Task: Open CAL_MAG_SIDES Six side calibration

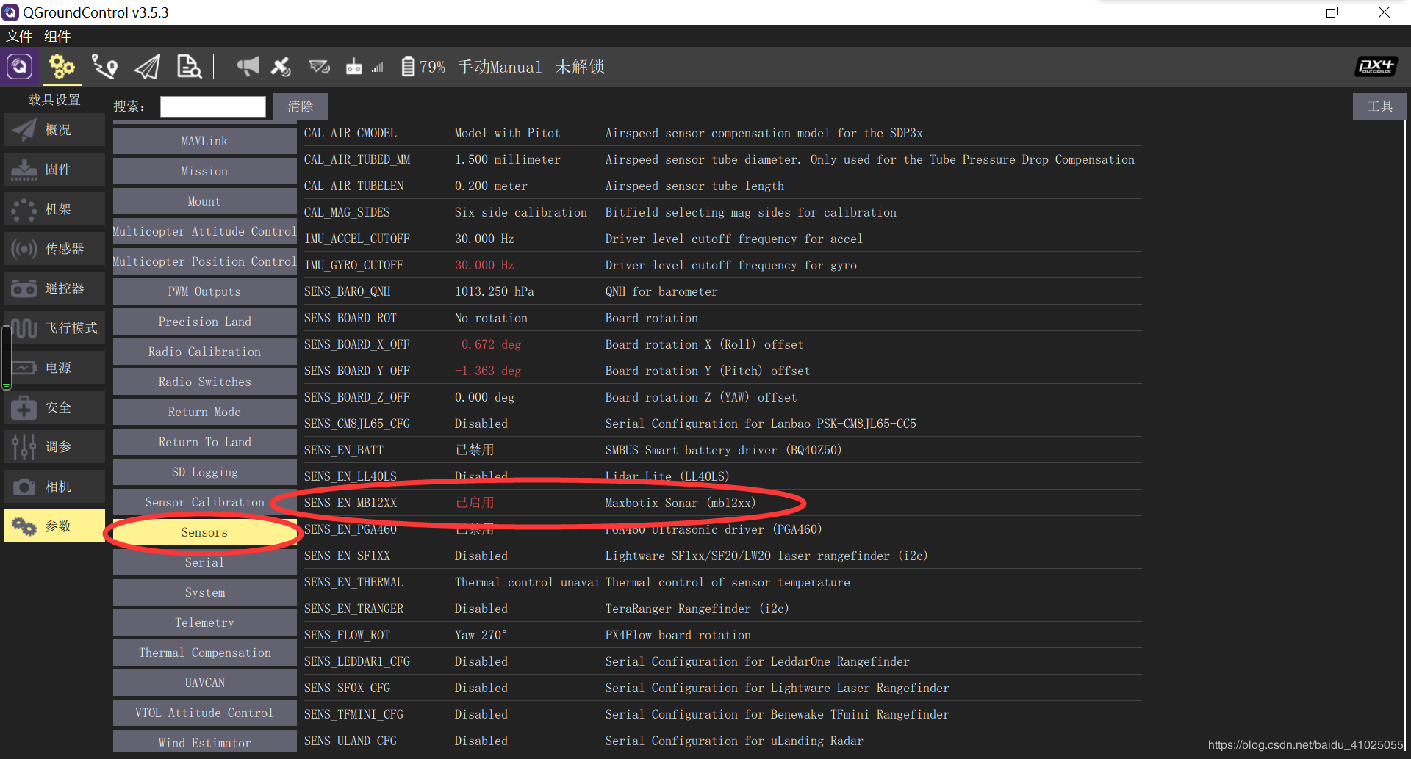Action: tap(722, 212)
